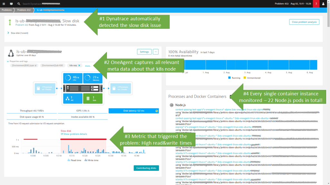The image size is (330, 185).
Task: Select the Disk latency 122 ms tab
Action: pos(134,111)
